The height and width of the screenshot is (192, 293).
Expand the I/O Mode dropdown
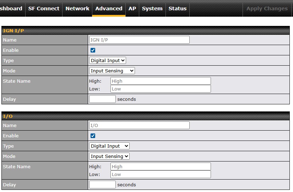(x=109, y=157)
